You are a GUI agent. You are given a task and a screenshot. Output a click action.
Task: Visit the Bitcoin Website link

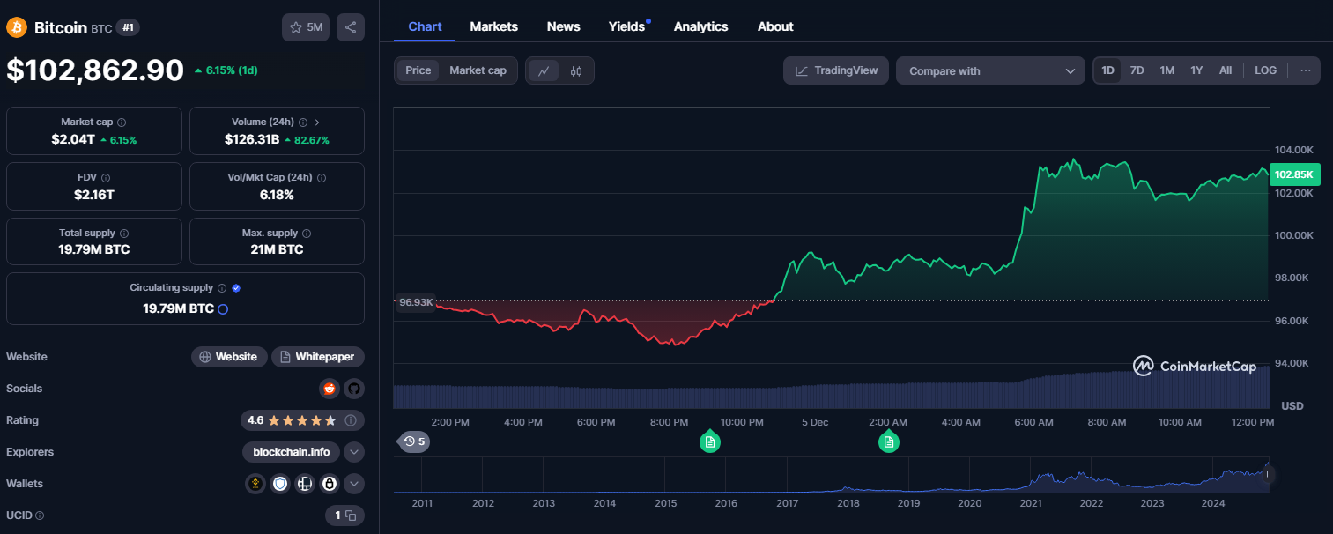point(229,357)
